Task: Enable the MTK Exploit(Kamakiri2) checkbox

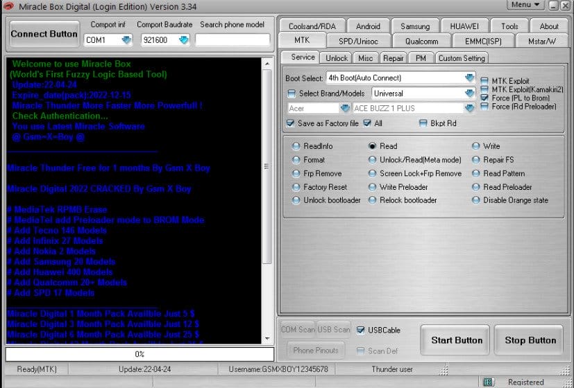Action: pyautogui.click(x=484, y=89)
